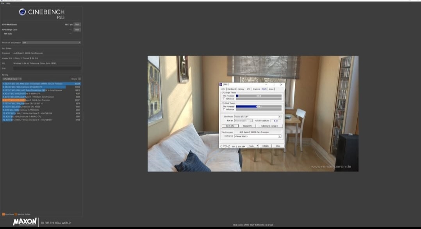Open the File menu in Cinebench
The image size is (421, 229).
[x=3, y=4]
